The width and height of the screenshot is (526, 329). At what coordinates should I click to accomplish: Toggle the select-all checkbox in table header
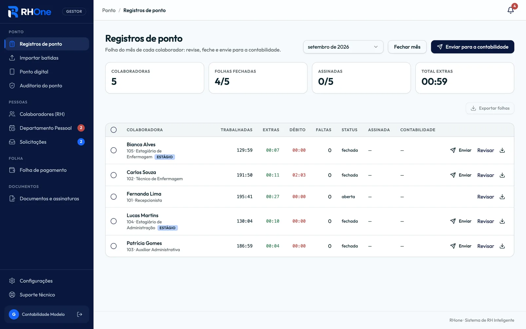[x=113, y=130]
